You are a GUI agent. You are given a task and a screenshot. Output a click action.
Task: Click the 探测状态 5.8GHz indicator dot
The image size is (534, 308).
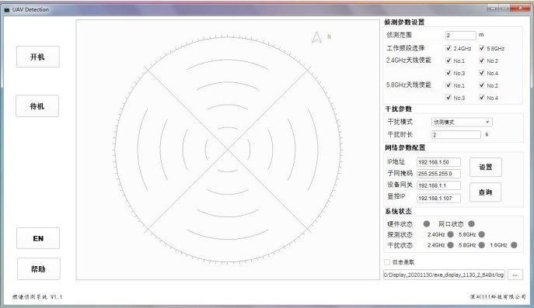tap(482, 234)
